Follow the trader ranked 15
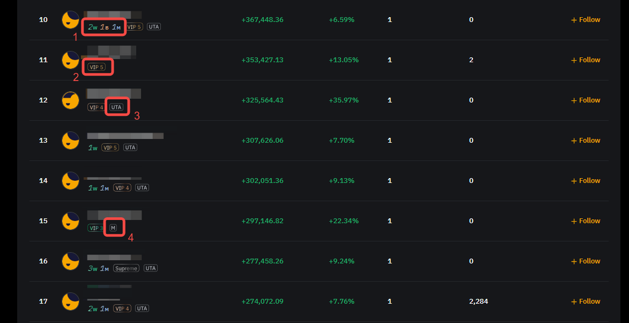The image size is (629, 323). point(585,221)
